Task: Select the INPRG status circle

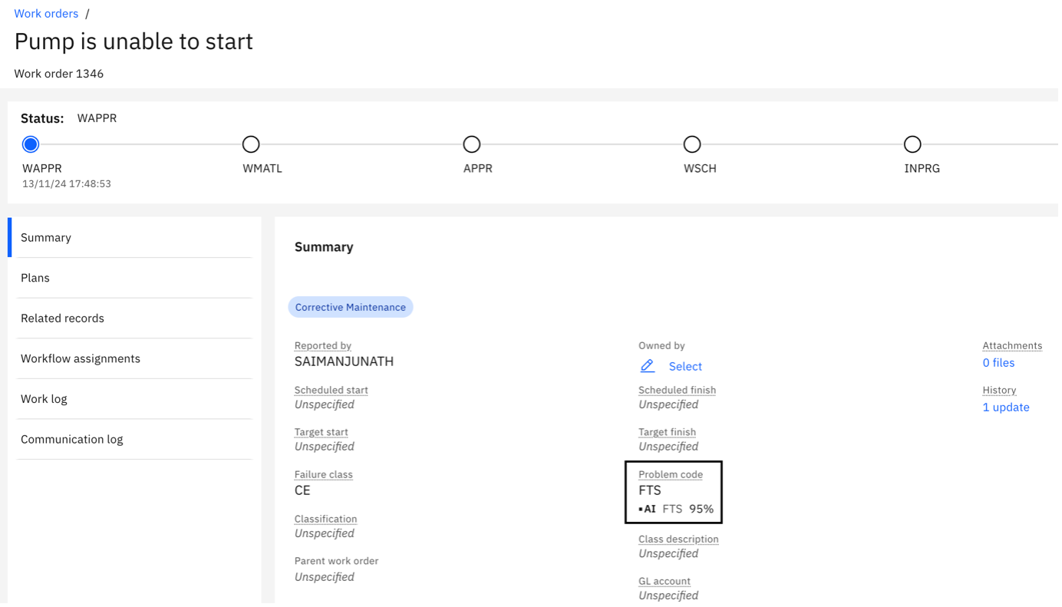Action: (912, 144)
